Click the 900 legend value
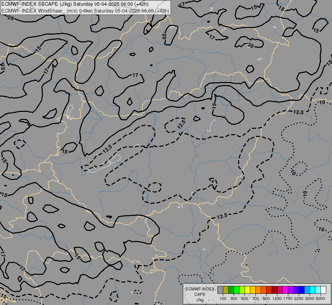Viewport: 332px width, 305px height. (266, 299)
